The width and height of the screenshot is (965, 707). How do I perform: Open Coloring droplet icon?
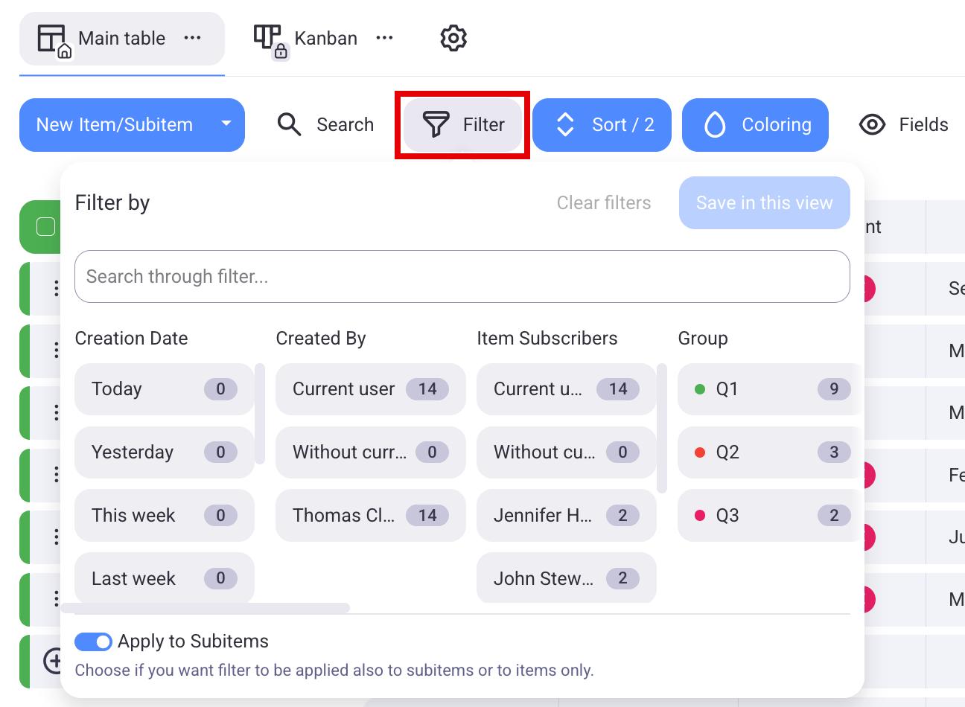715,124
